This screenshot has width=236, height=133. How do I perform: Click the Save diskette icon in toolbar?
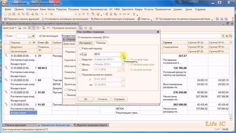tap(14, 14)
